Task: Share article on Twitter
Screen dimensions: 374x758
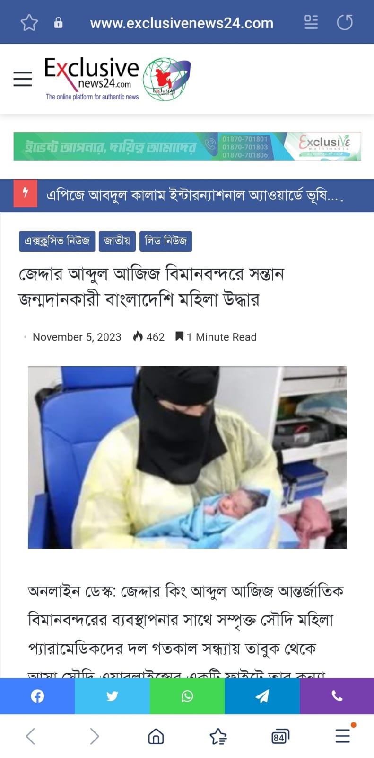Action: (x=112, y=696)
